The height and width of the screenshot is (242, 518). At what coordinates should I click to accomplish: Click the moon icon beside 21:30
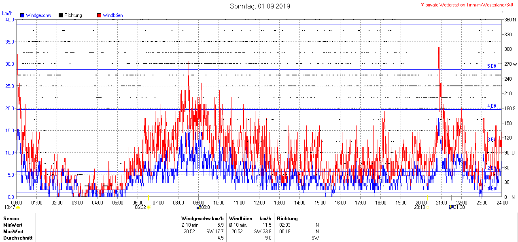coord(451,207)
